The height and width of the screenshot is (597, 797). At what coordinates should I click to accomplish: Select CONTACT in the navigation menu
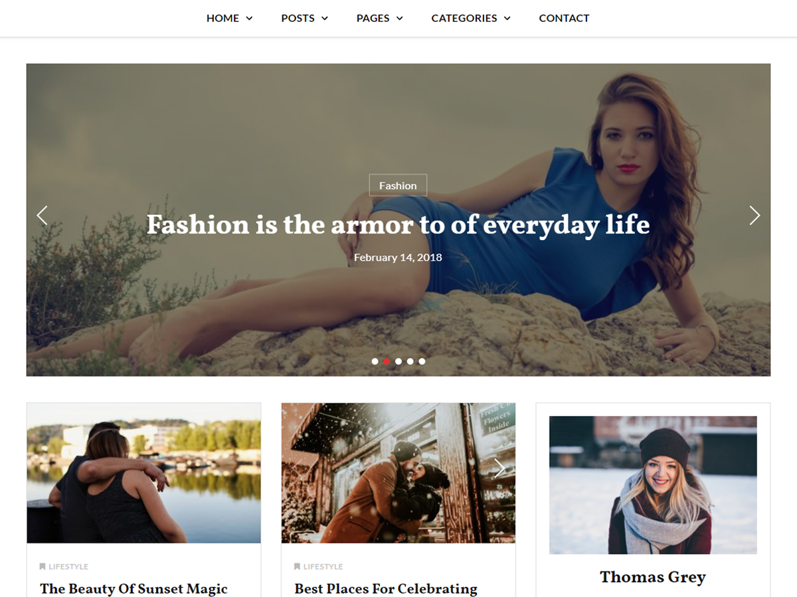(x=564, y=19)
